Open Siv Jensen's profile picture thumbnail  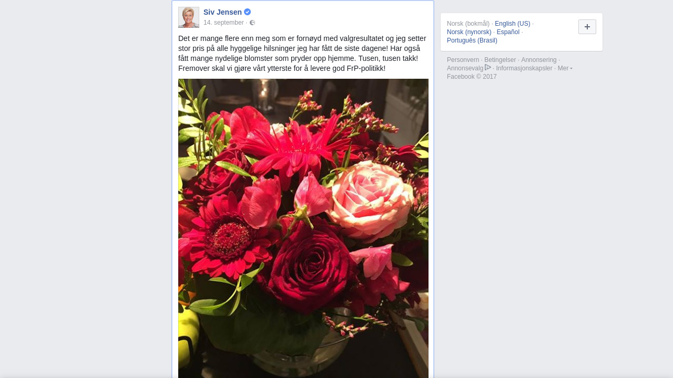(189, 17)
